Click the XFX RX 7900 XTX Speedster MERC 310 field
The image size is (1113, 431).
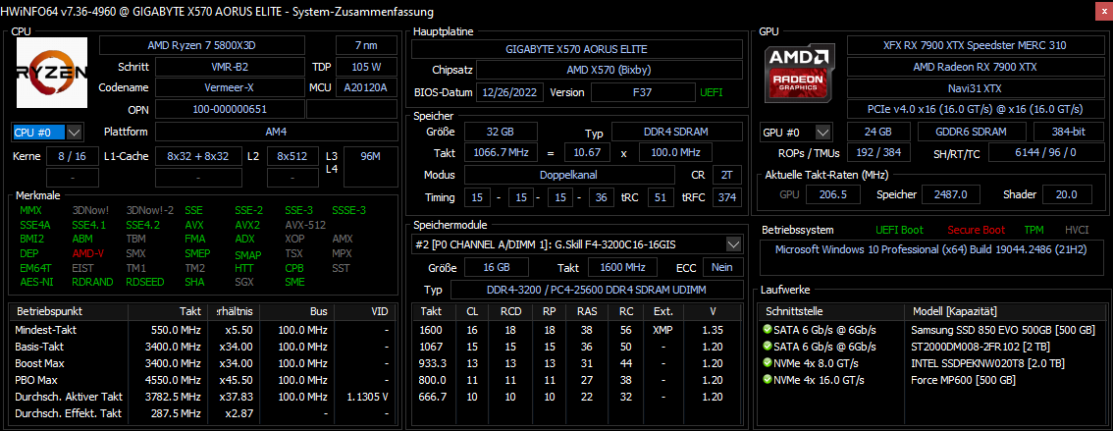click(976, 45)
